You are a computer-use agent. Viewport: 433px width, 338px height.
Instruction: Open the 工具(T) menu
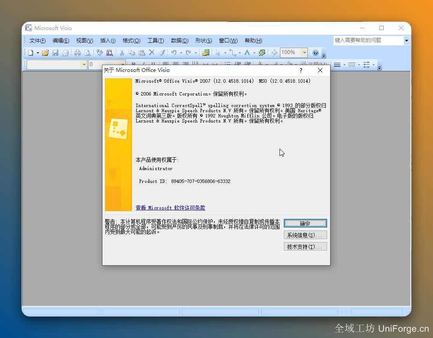pyautogui.click(x=156, y=41)
